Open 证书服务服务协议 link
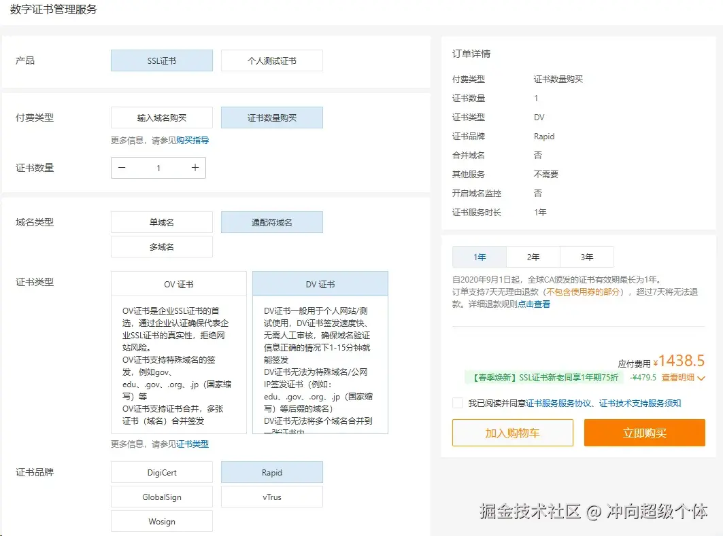 (558, 403)
